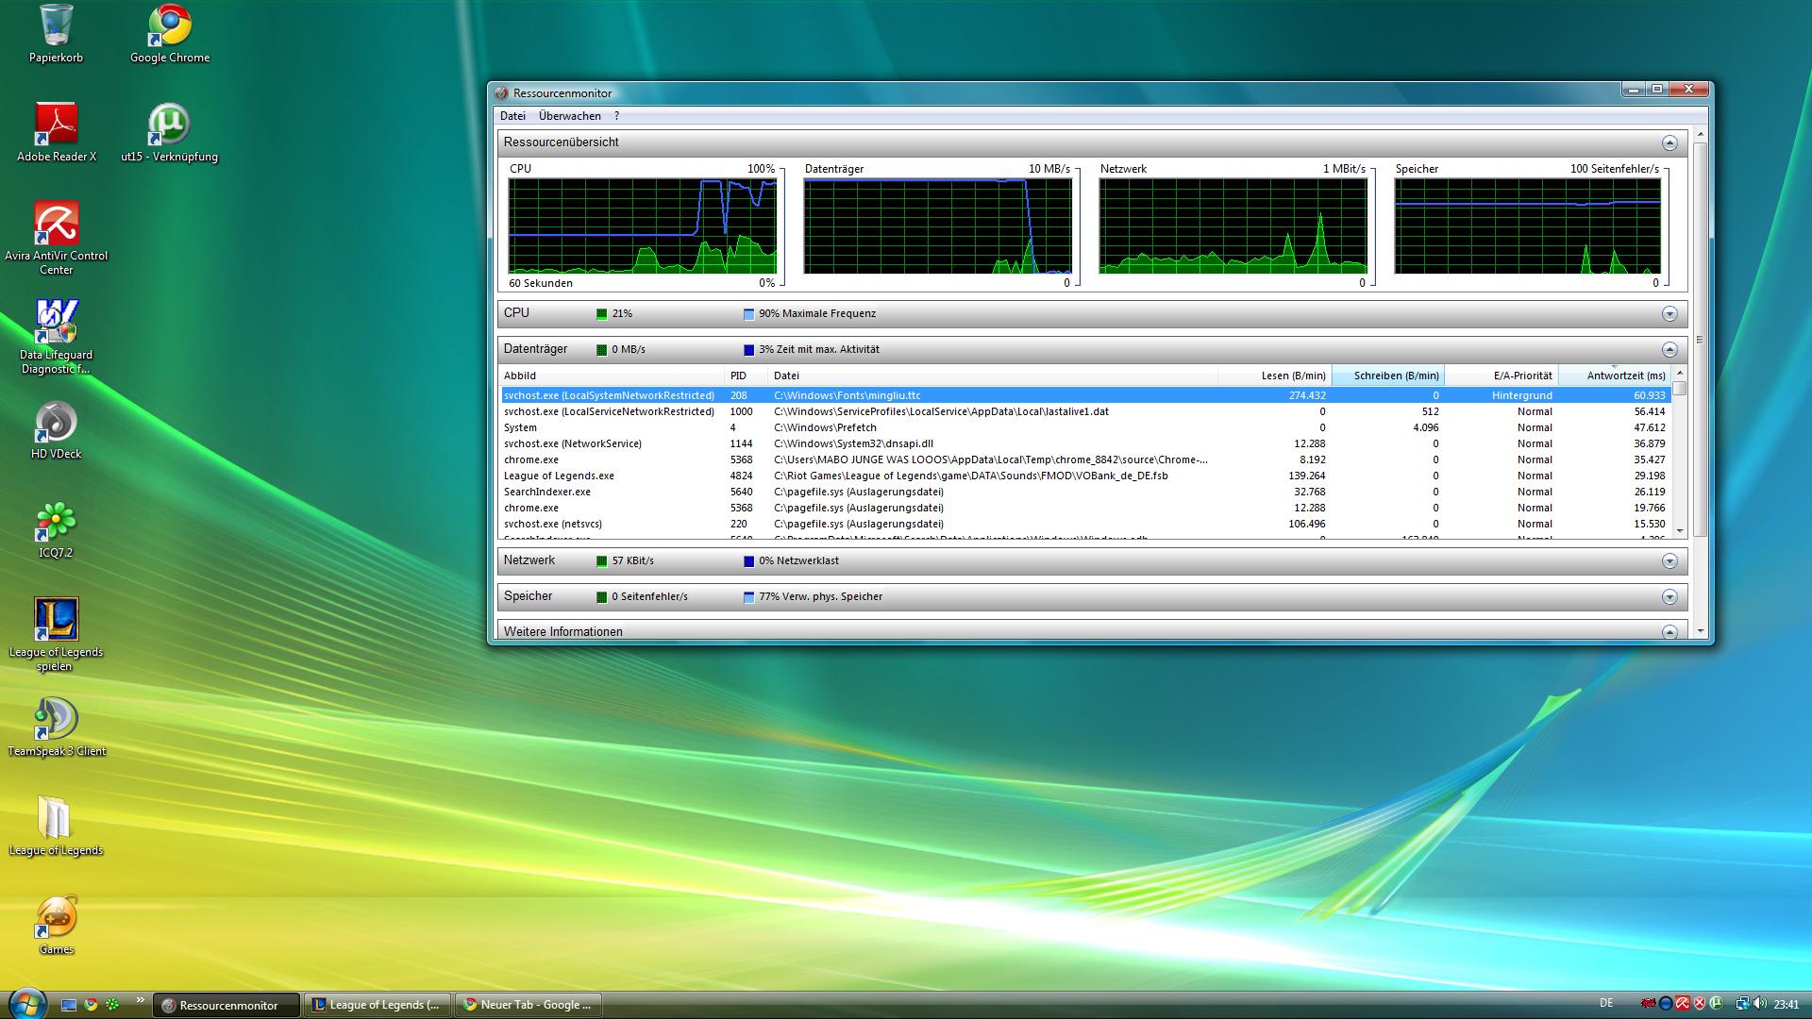This screenshot has height=1019, width=1812.
Task: Expand the quick launch overflow chevron
Action: tap(141, 1000)
